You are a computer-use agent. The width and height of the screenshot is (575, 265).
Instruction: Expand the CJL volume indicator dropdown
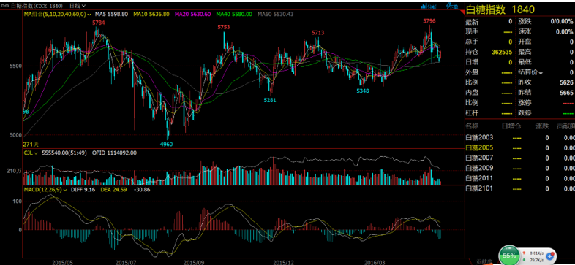tap(37, 153)
